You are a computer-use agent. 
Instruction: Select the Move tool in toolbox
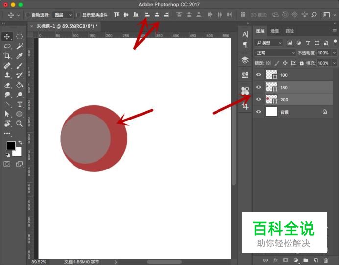7,37
